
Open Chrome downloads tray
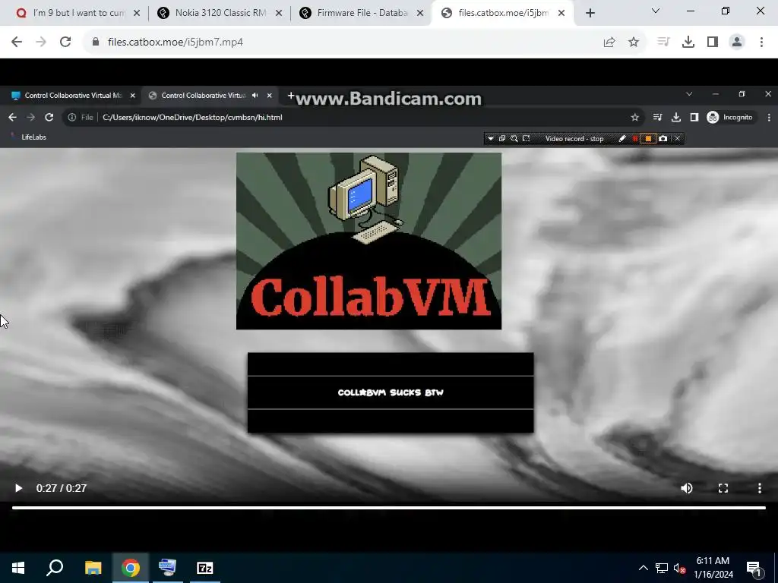[688, 43]
